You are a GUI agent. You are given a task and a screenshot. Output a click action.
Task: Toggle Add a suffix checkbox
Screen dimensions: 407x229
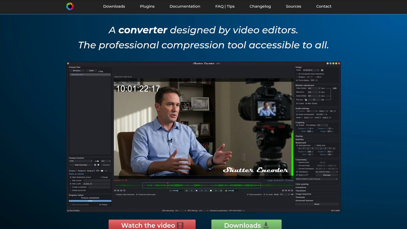point(70,184)
